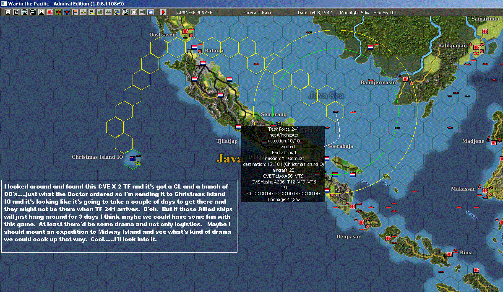Click the green land units toolbar icon

pyautogui.click(x=100, y=12)
